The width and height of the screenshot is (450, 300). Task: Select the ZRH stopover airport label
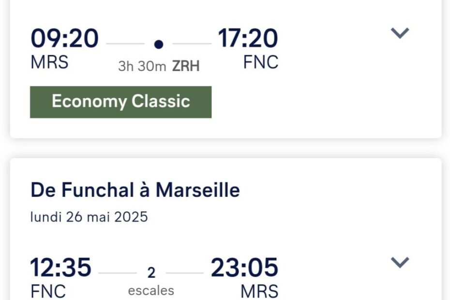point(186,66)
